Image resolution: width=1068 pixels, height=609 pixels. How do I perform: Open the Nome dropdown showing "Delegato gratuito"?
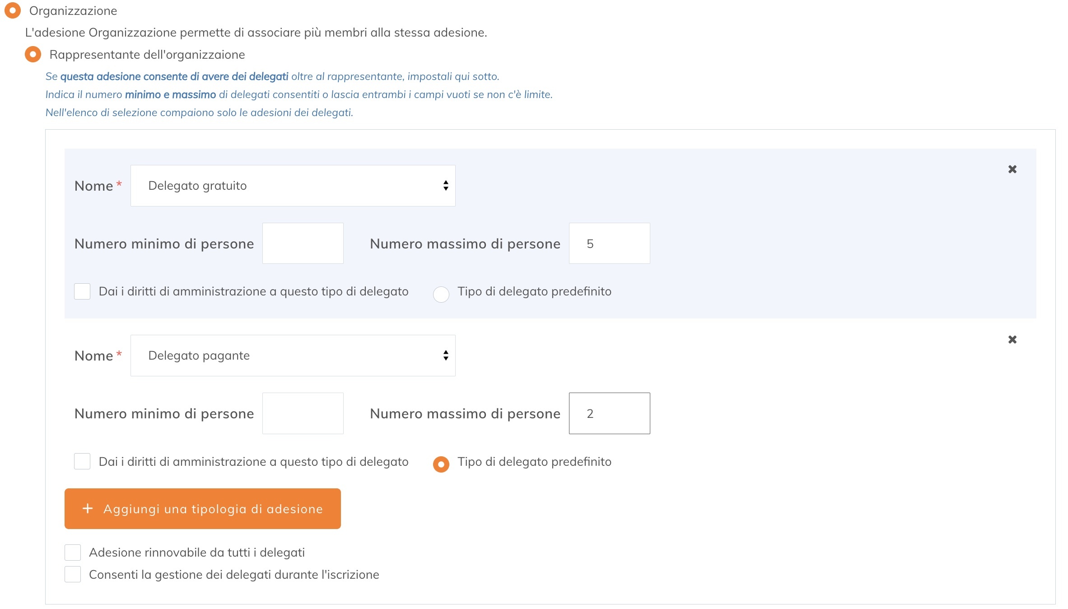[293, 185]
